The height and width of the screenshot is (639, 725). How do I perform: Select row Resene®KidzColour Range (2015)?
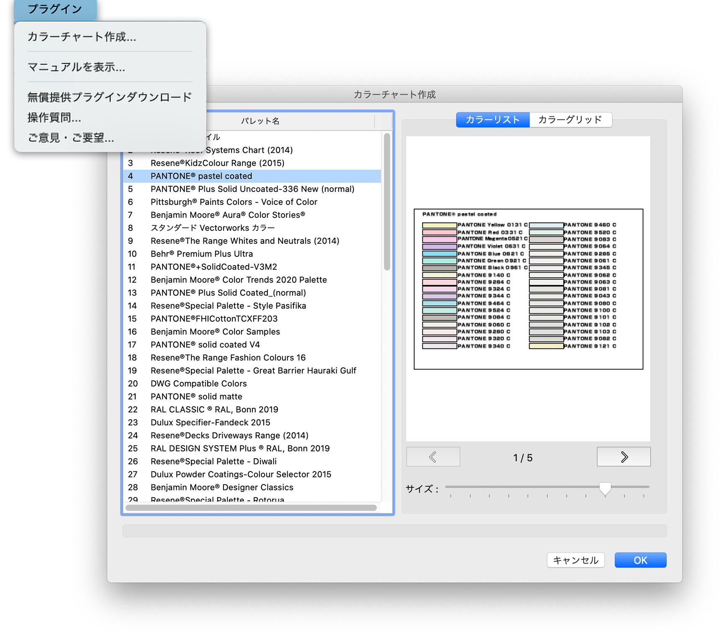pyautogui.click(x=252, y=163)
